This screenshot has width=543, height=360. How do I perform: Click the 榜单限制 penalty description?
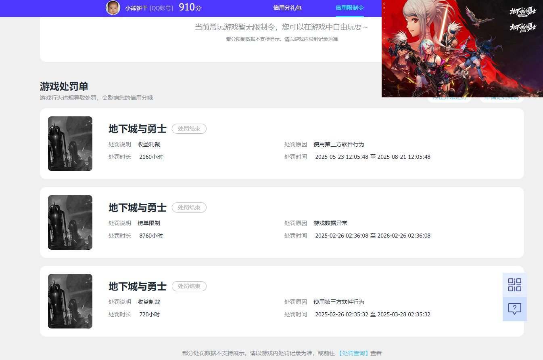pos(149,223)
